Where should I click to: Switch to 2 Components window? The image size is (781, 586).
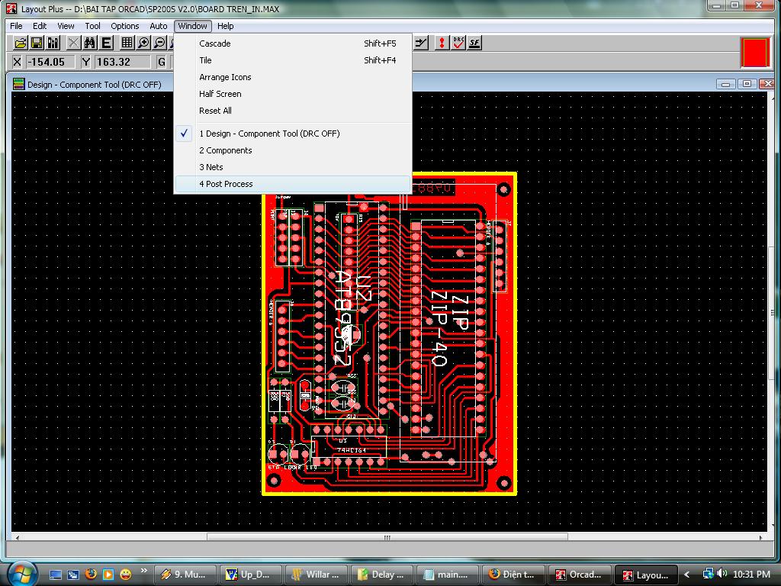(x=293, y=150)
